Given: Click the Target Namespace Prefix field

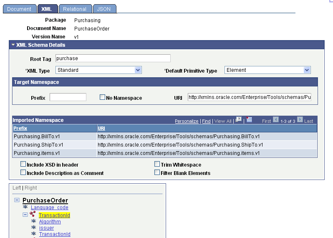Looking at the screenshot, I should (68, 97).
